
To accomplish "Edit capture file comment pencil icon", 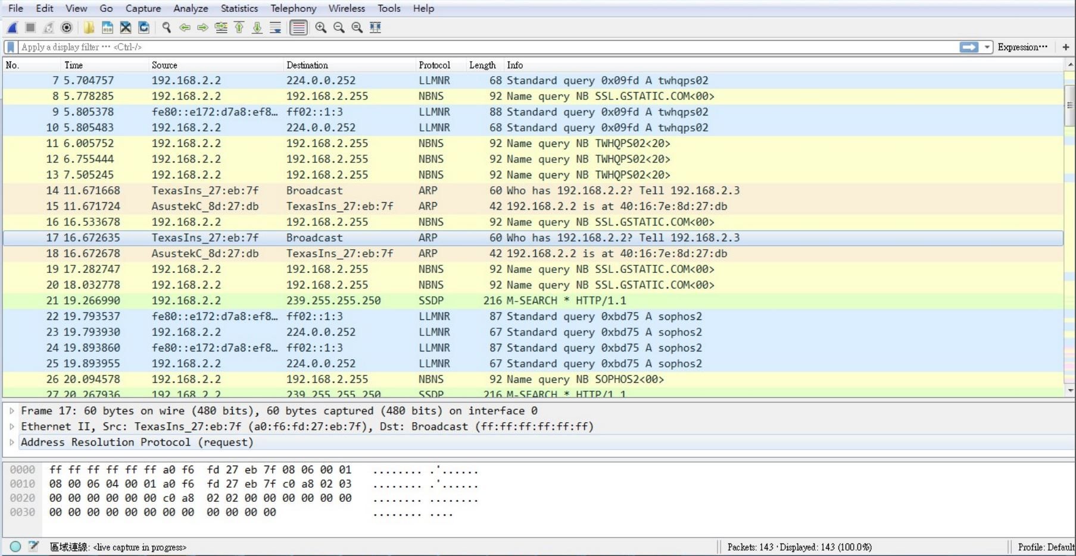I will [33, 546].
